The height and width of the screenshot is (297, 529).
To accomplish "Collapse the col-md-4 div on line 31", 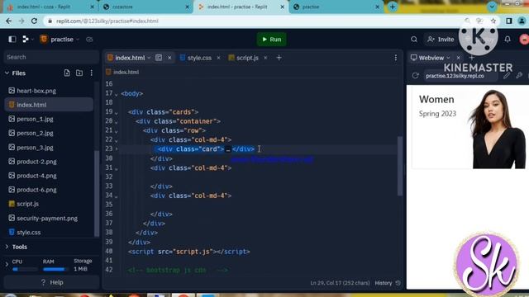I will (116, 168).
